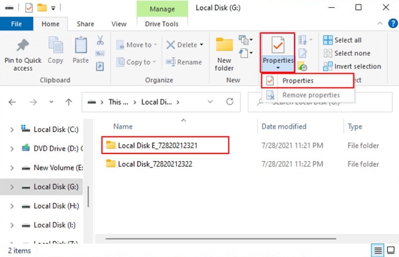Open Customize Quick Access Toolbar dropdown
Viewport: 399px width, 257px height.
click(53, 8)
